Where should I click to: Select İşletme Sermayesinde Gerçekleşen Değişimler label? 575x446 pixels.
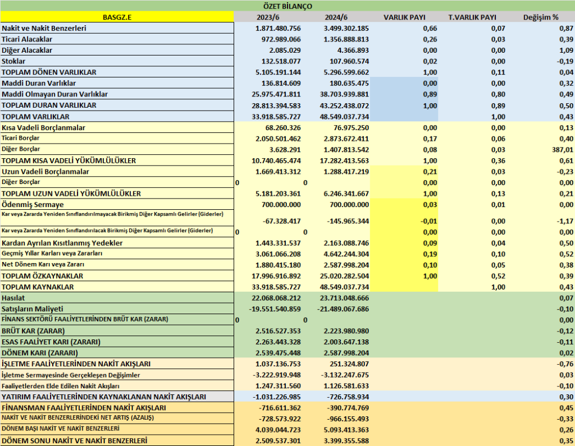click(x=71, y=375)
